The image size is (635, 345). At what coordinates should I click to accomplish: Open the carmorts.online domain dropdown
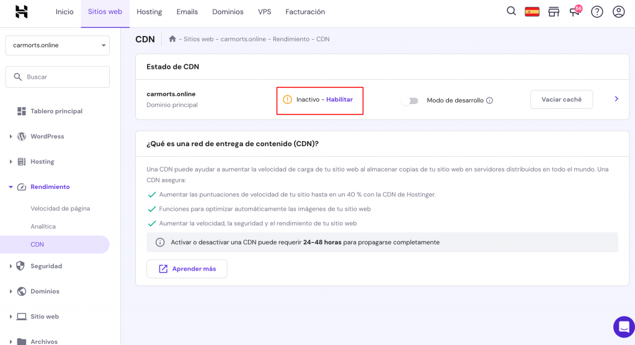(58, 45)
